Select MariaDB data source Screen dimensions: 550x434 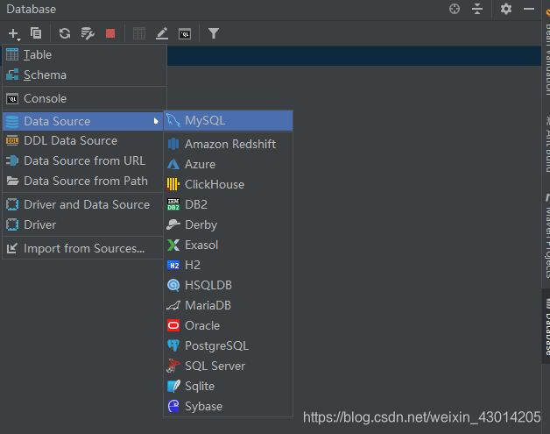point(228,305)
